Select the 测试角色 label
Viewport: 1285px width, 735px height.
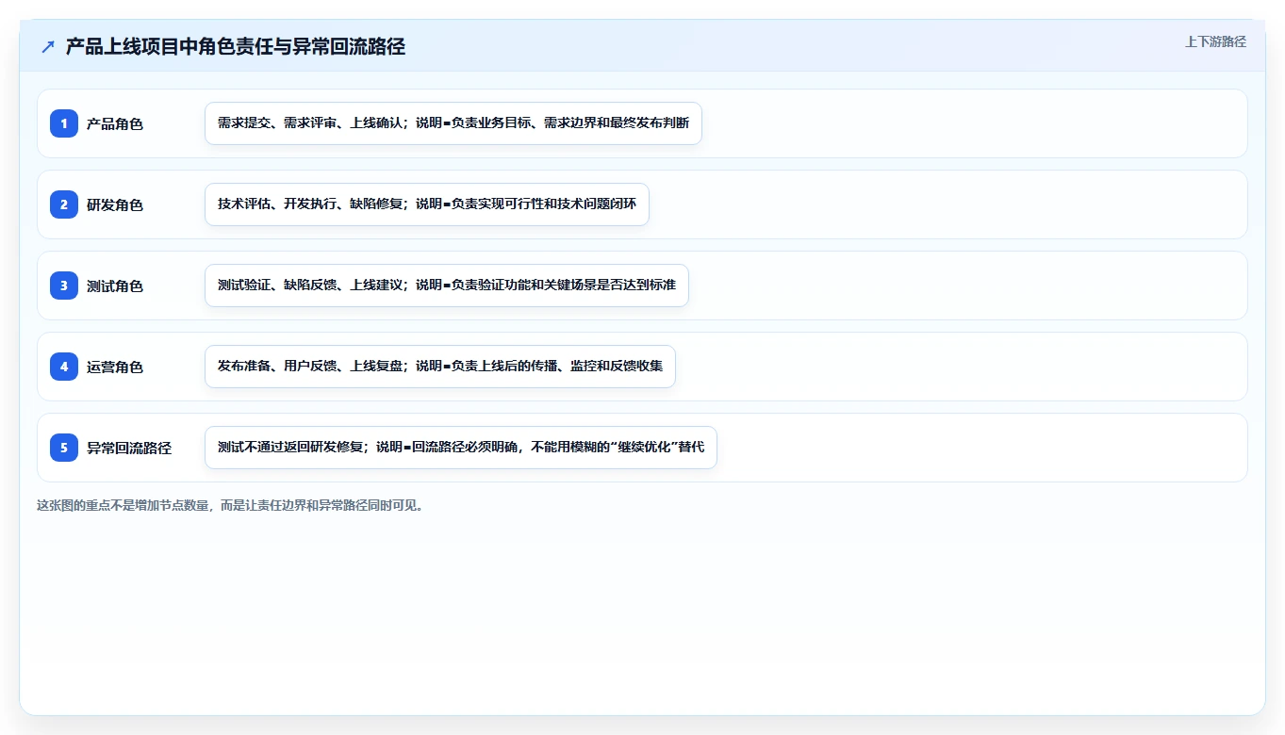pos(115,286)
